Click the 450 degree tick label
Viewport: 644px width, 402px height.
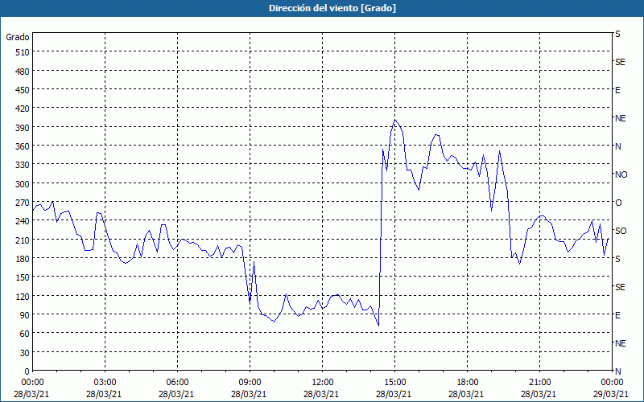point(23,90)
